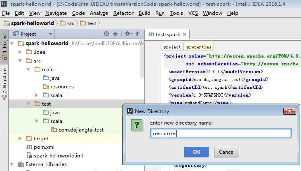Click the spark-helloworld module icon in breadcrumb
Image resolution: width=301 pixels, height=171 pixels.
tap(7, 23)
